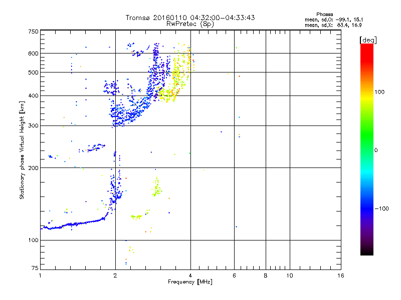The height and width of the screenshot is (300, 401).
Task: Click the x-axis label 'Frequency [MHz]'
Action: (190, 282)
